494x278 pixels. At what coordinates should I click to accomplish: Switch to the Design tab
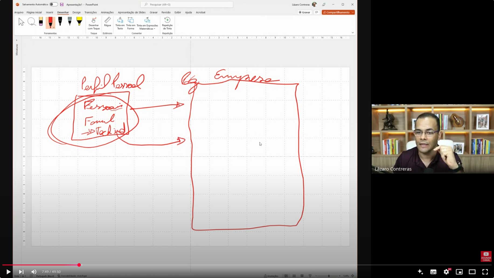(76, 12)
